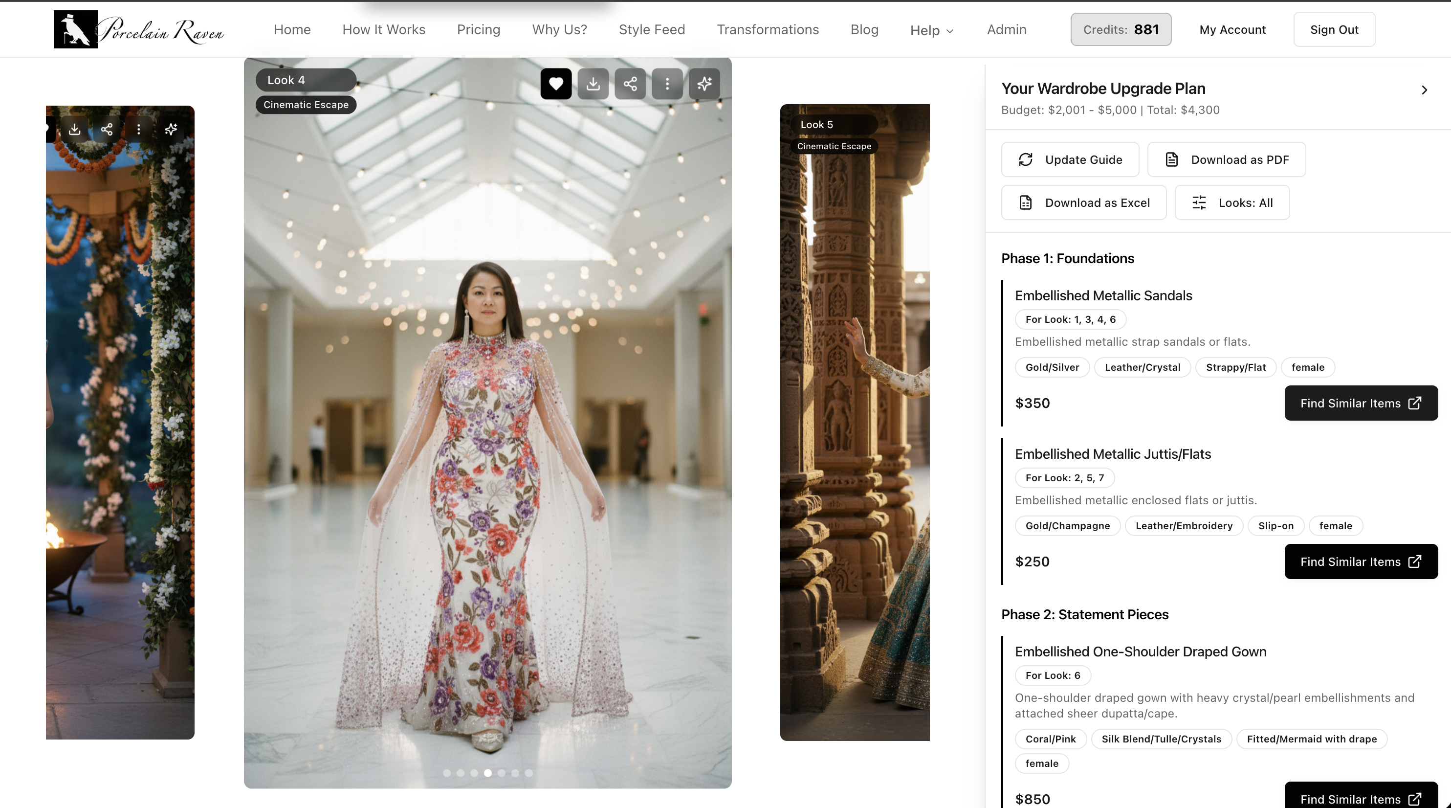
Task: Jump to the last carousel dot
Action: [x=528, y=773]
